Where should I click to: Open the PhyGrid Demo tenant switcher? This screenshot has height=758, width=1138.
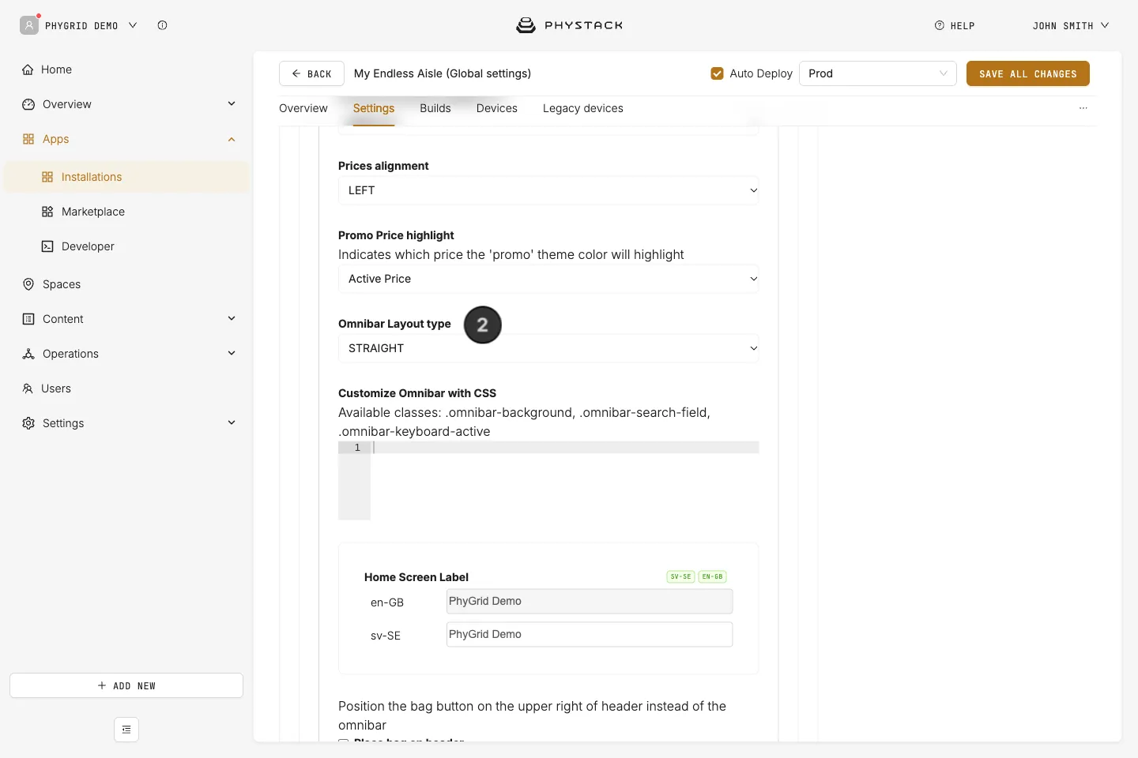(x=91, y=25)
